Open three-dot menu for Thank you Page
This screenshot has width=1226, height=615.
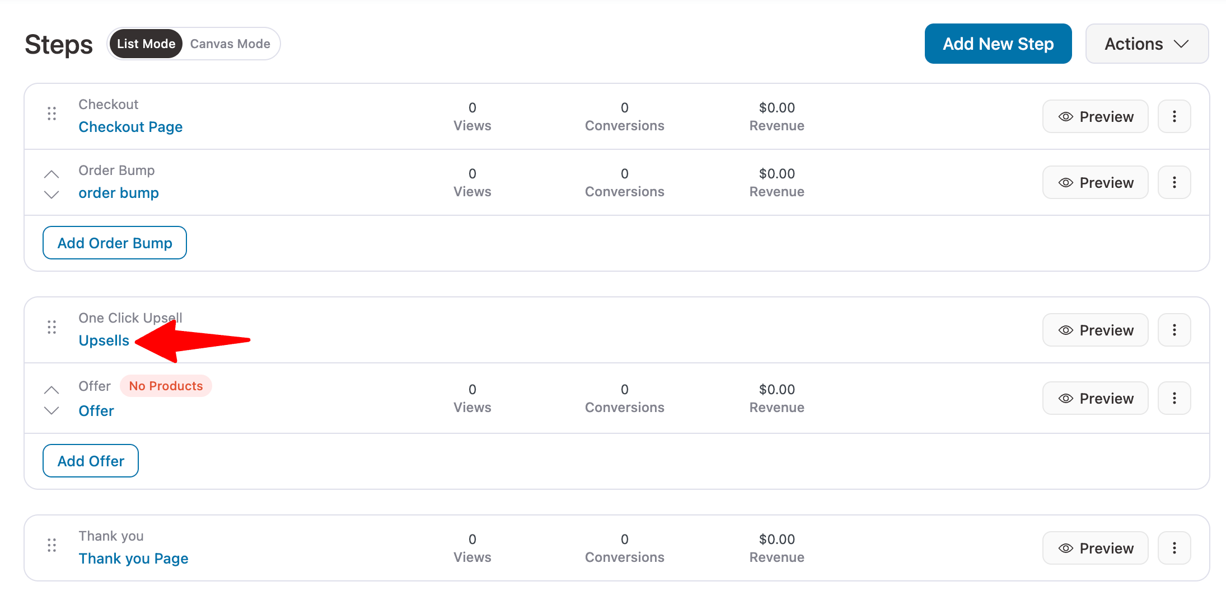1174,548
